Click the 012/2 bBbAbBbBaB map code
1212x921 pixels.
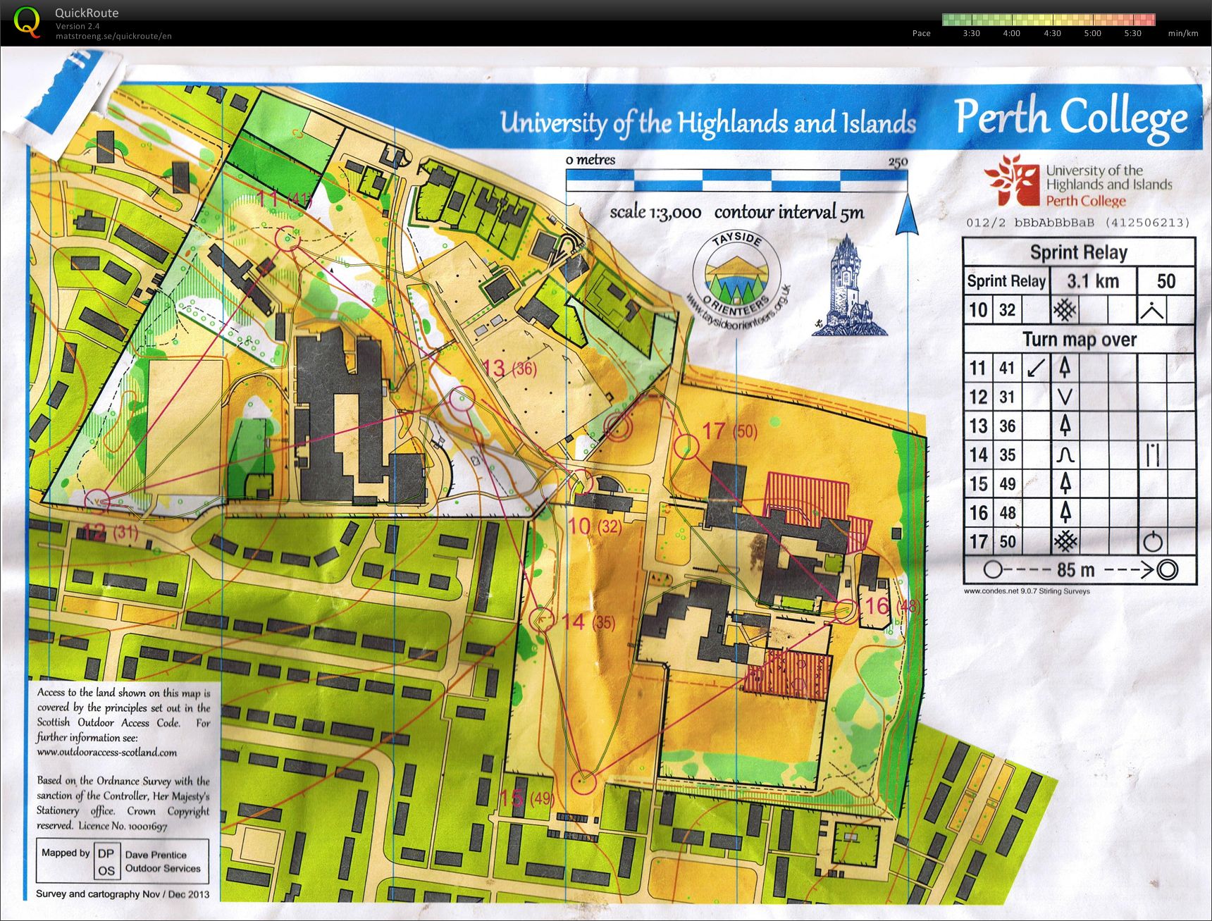click(x=1077, y=223)
